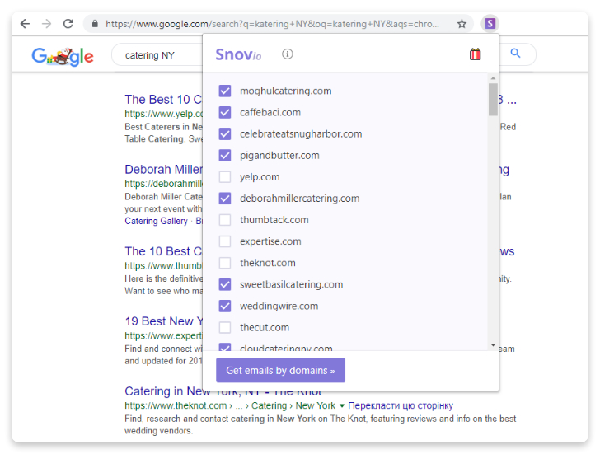The image size is (600, 454).
Task: Open the Catering Gallery sitelink
Action: point(156,221)
